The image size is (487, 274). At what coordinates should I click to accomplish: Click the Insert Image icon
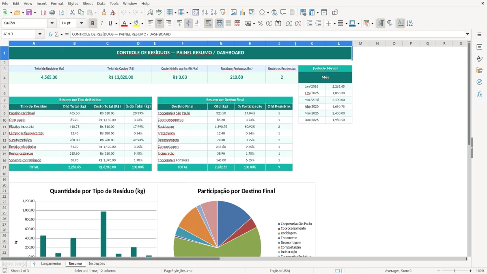click(234, 13)
